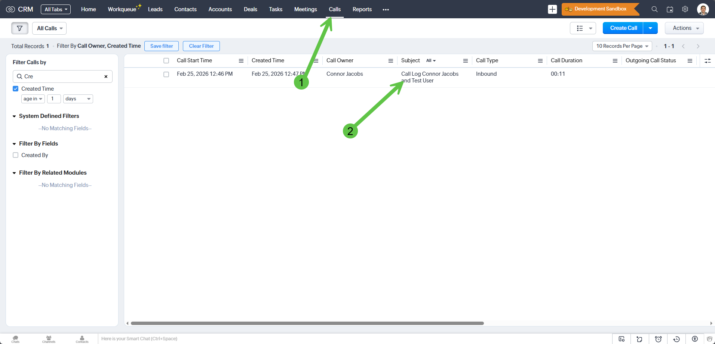The width and height of the screenshot is (715, 344).
Task: Clear the filter search text with X
Action: pos(106,76)
